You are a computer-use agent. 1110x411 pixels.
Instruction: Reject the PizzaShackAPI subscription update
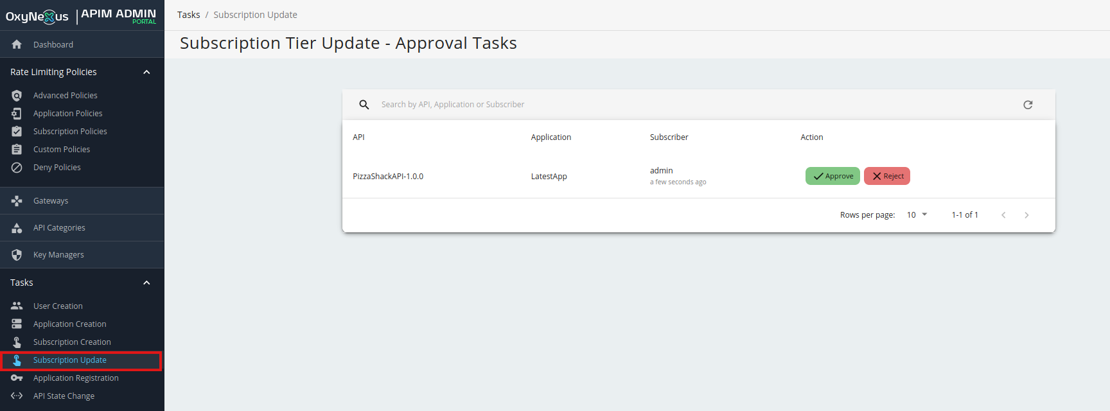(x=887, y=176)
